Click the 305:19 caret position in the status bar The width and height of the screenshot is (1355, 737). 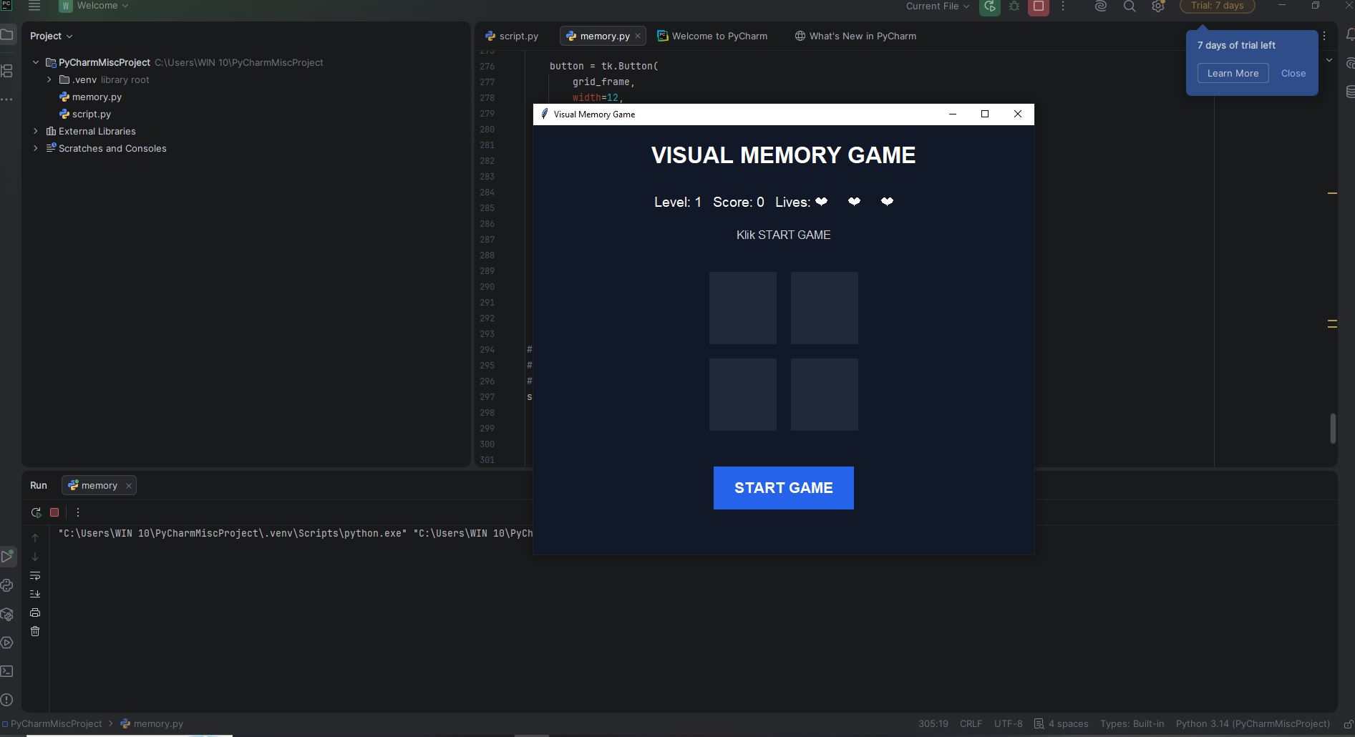click(933, 723)
